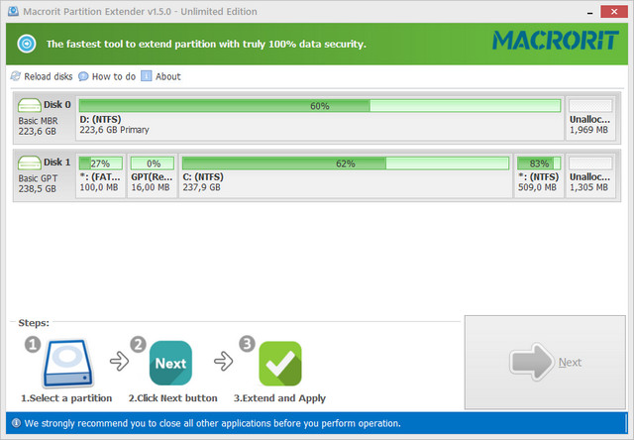Screen dimensions: 634x440
Task: Click the Reload disks icon
Action: 15,76
